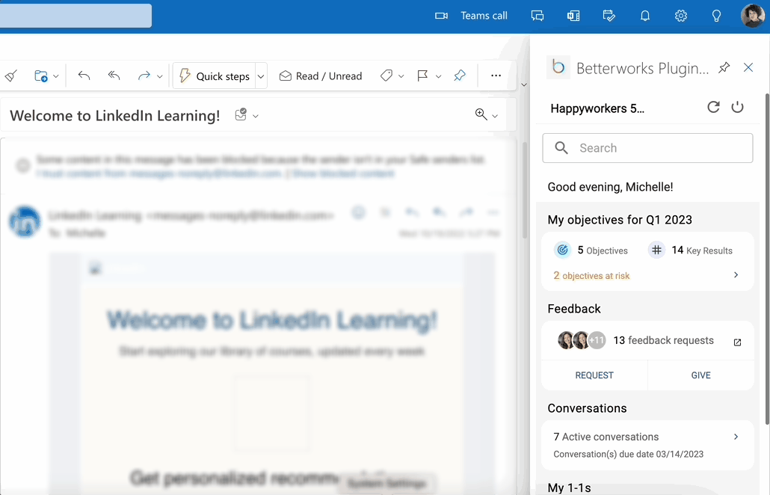Image resolution: width=770 pixels, height=495 pixels.
Task: Expand the Categorize dropdown arrow
Action: (x=401, y=76)
